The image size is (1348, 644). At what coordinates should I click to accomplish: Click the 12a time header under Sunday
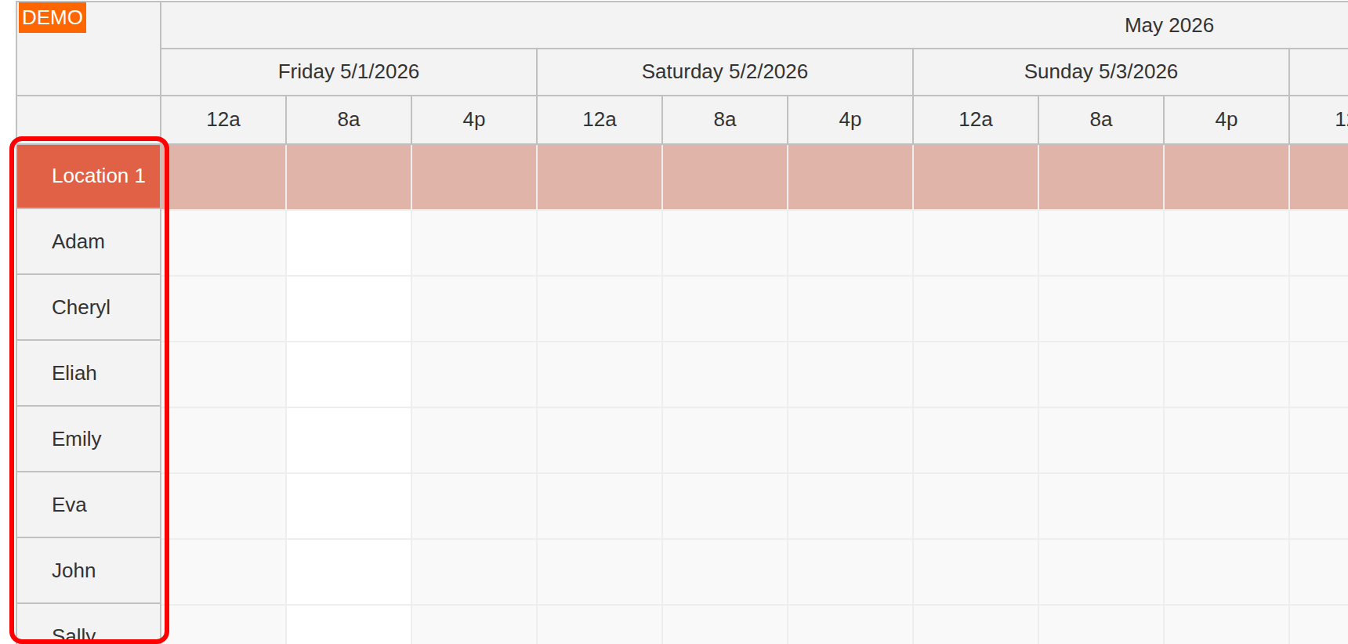coord(976,120)
